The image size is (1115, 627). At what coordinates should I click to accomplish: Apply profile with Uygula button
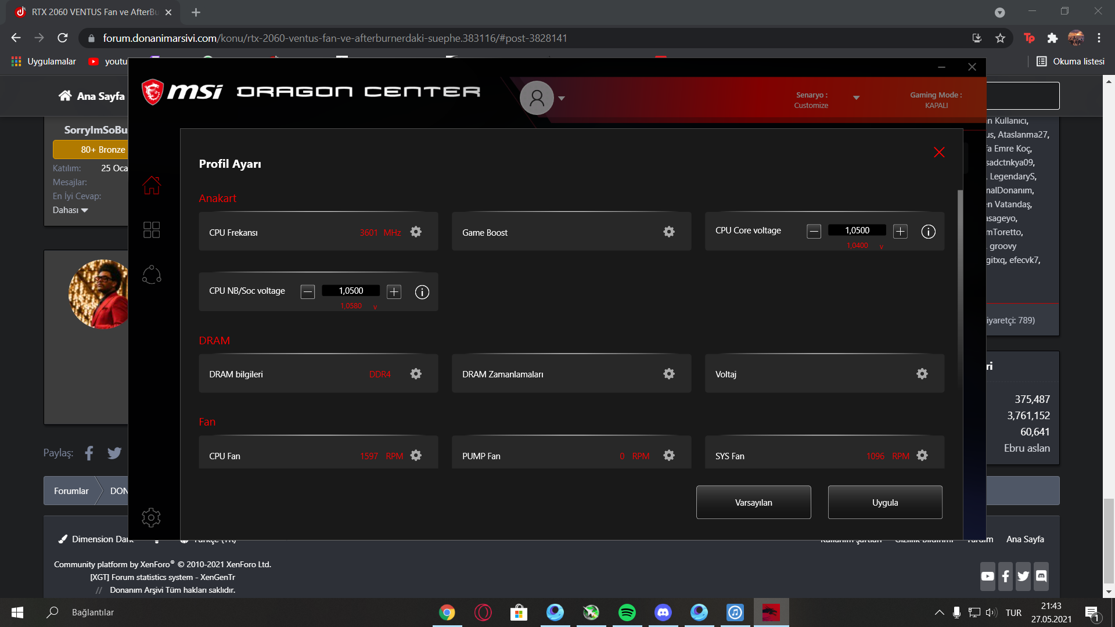point(885,502)
